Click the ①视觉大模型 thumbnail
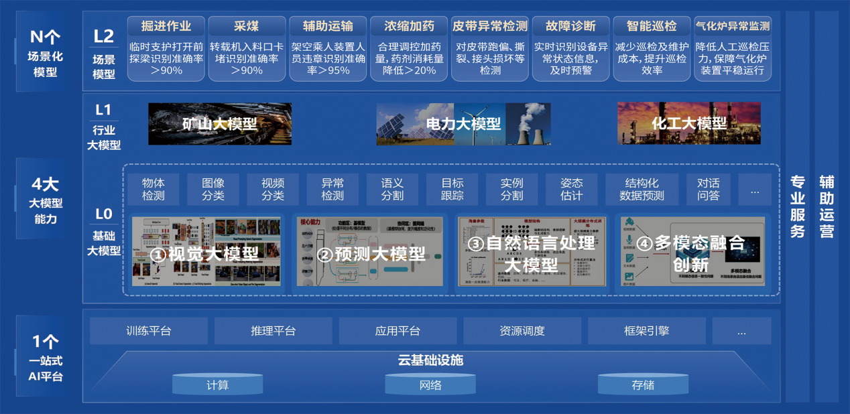 click(206, 252)
